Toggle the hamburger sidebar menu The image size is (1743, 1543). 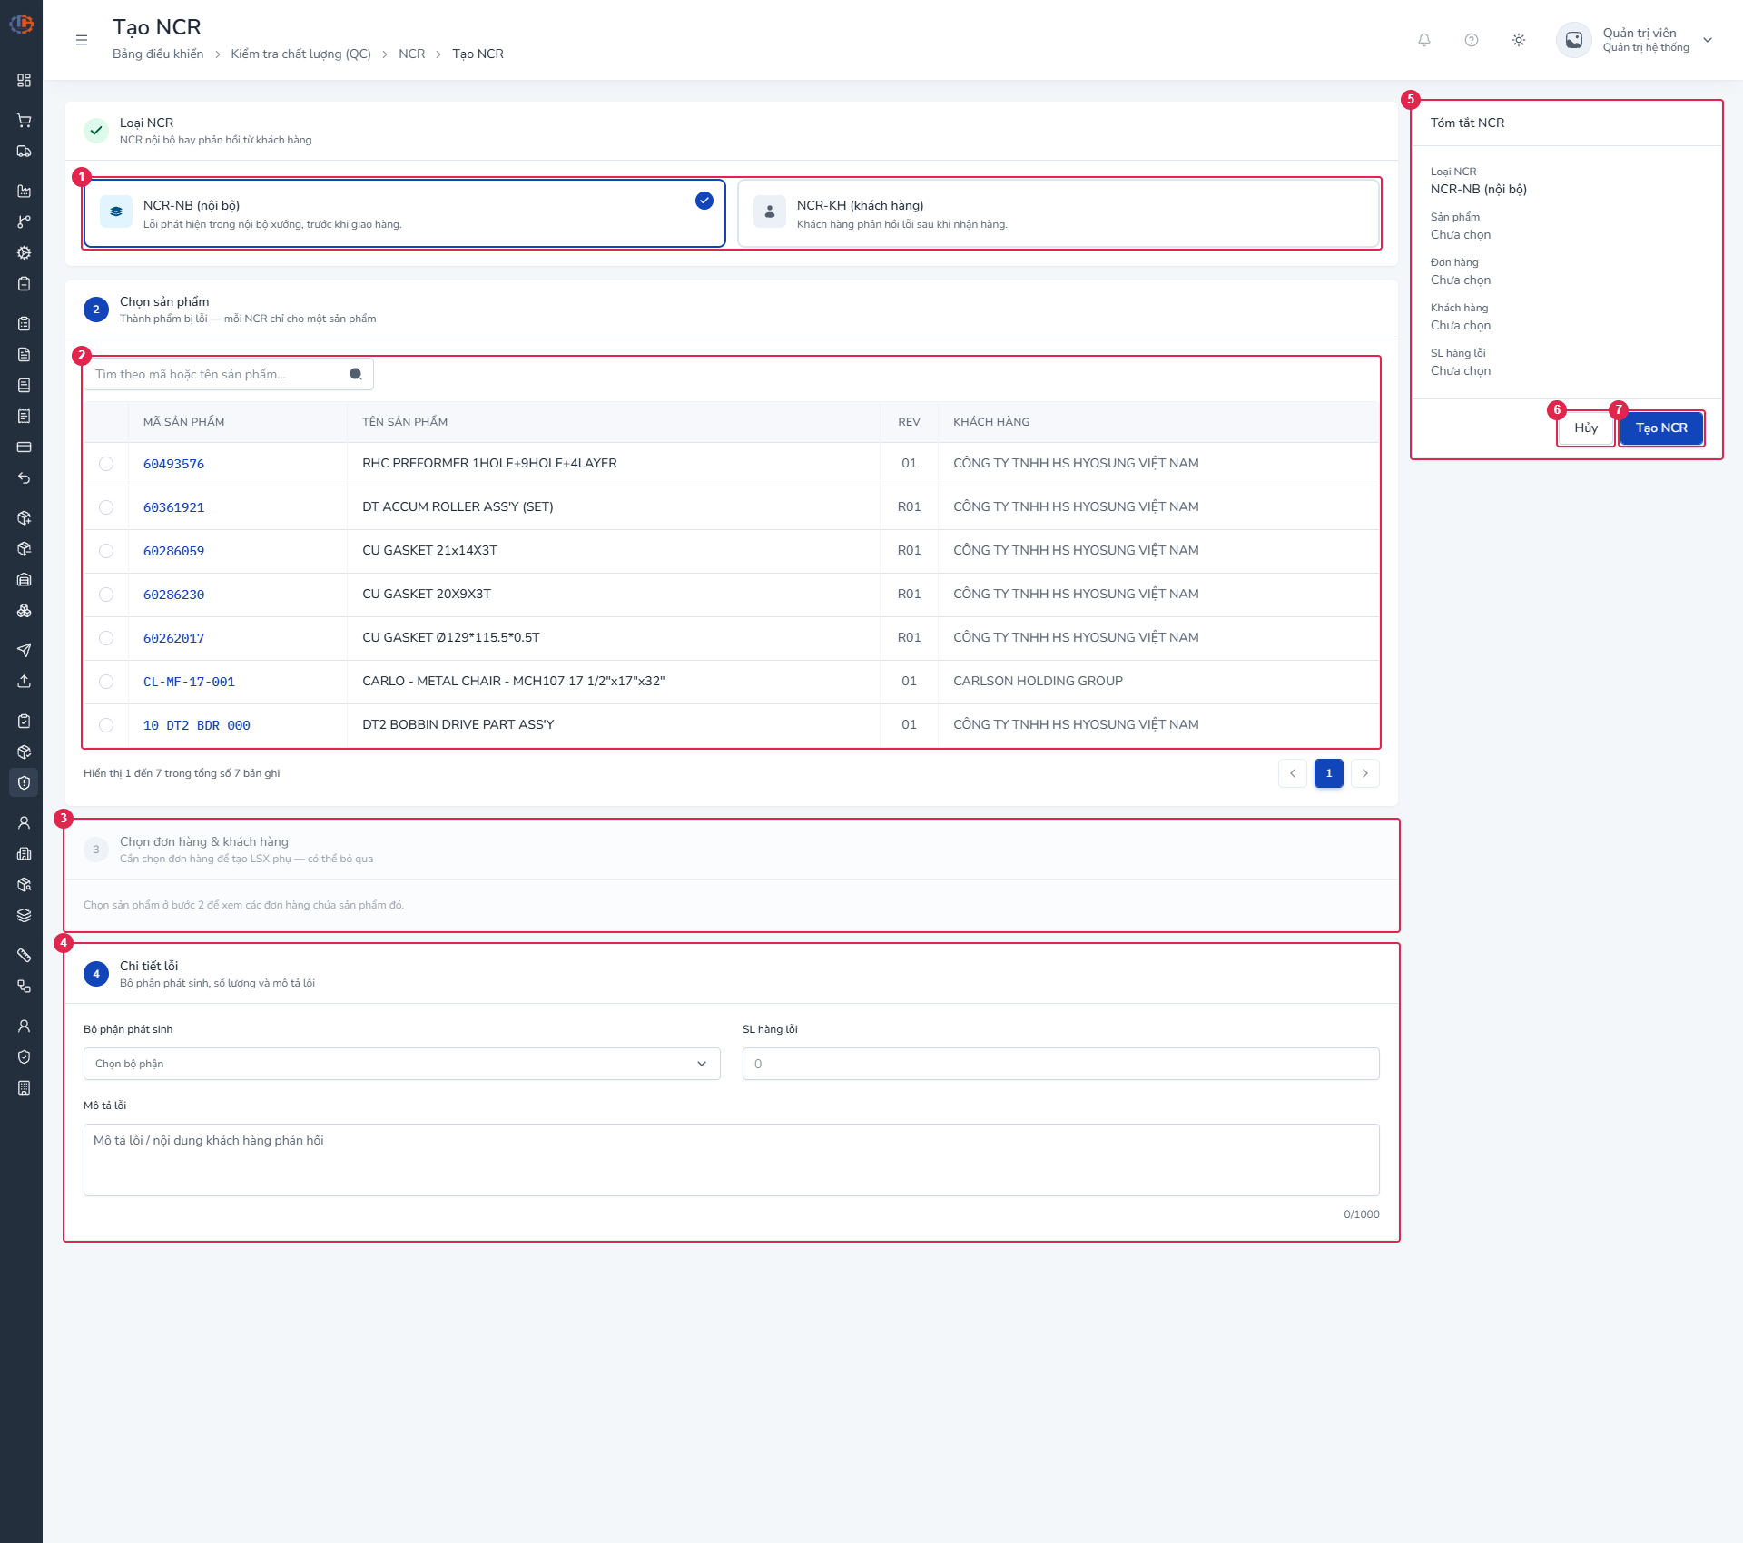pyautogui.click(x=82, y=40)
